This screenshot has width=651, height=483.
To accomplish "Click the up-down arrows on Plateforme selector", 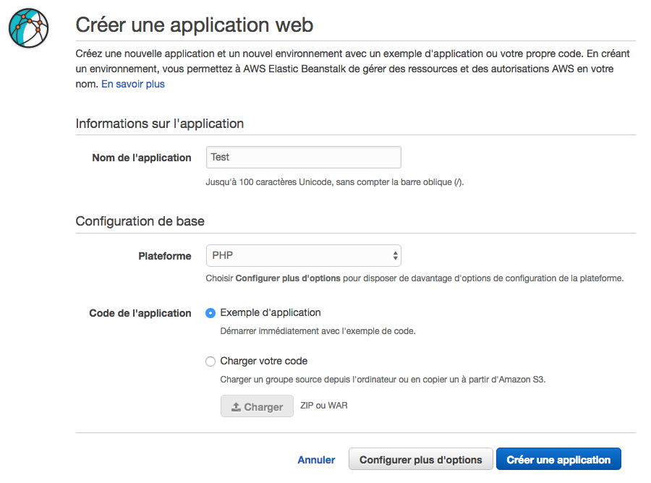I will point(395,256).
